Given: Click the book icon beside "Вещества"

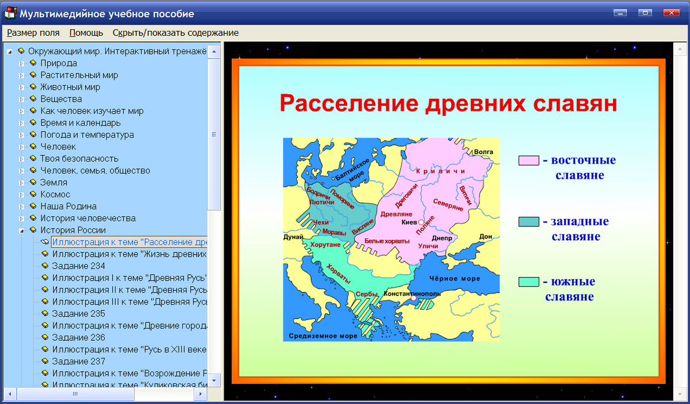Looking at the screenshot, I should point(32,99).
